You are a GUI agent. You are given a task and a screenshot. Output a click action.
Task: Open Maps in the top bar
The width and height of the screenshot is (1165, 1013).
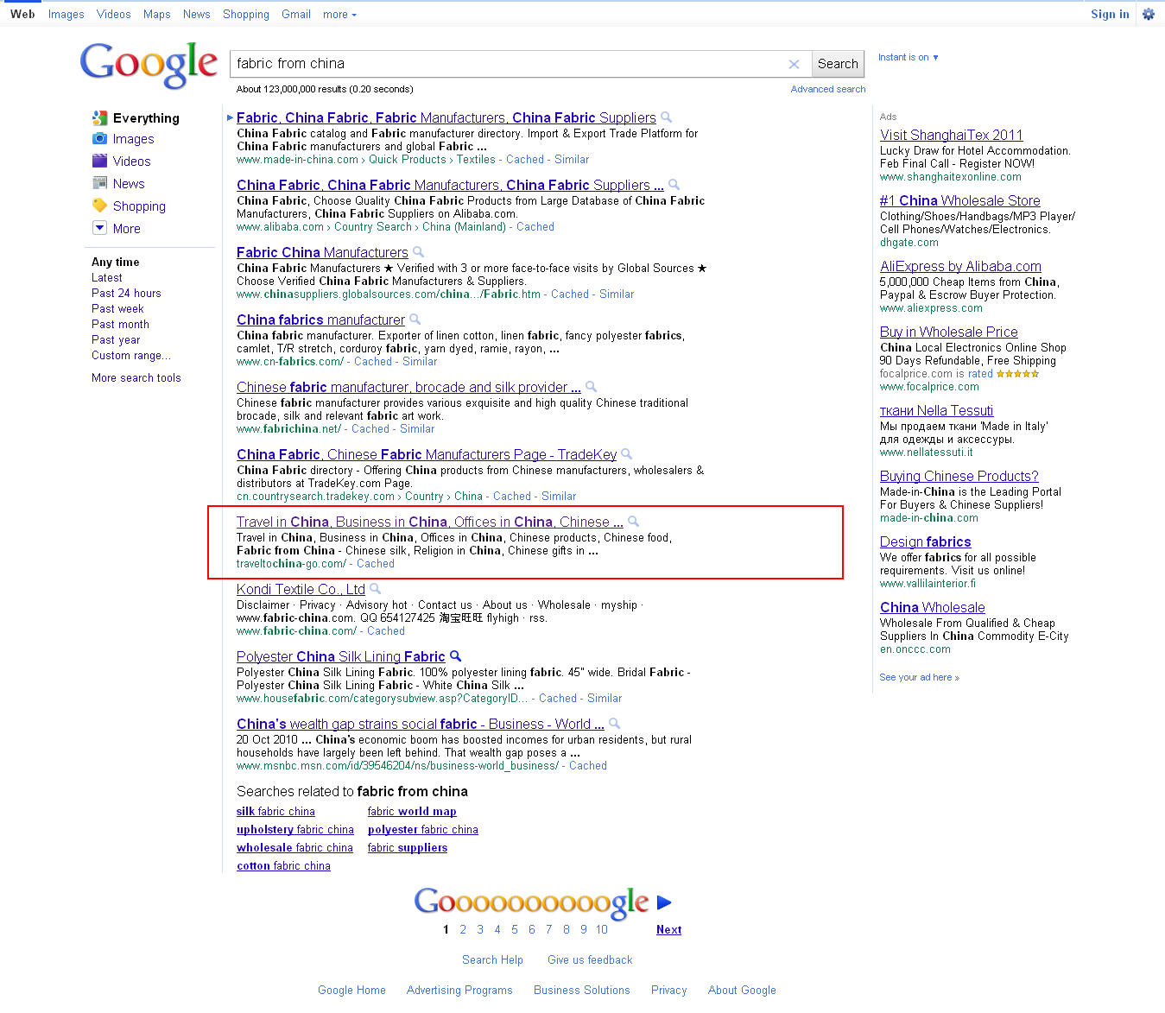[157, 15]
